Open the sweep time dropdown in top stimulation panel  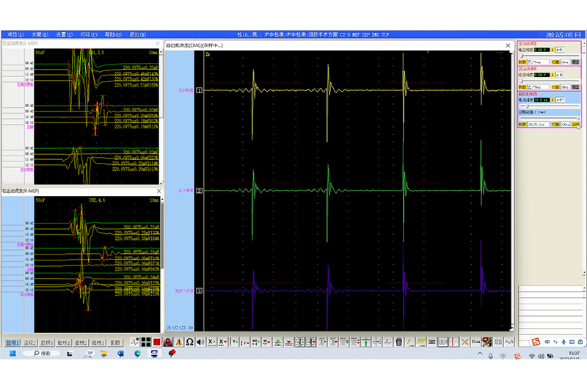click(x=566, y=62)
